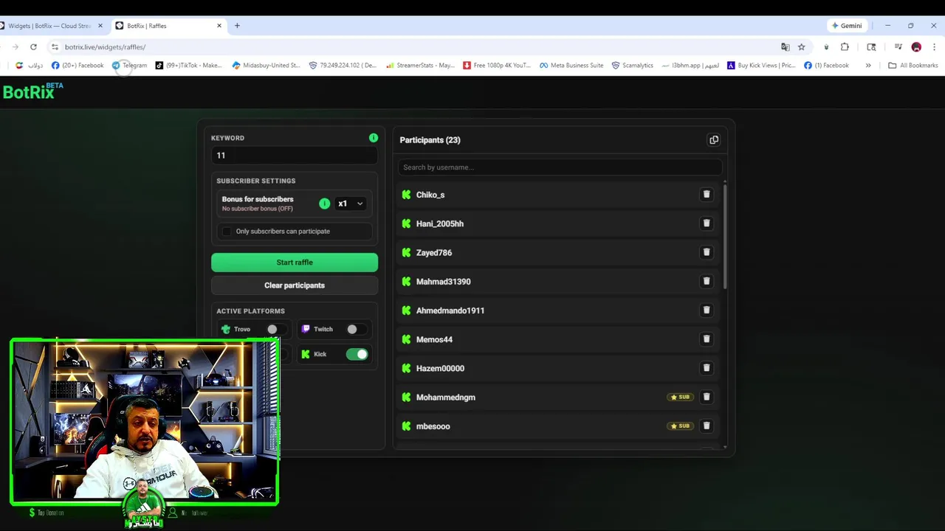Open the Buy Kick Views bookmark
945x531 pixels.
pyautogui.click(x=761, y=65)
